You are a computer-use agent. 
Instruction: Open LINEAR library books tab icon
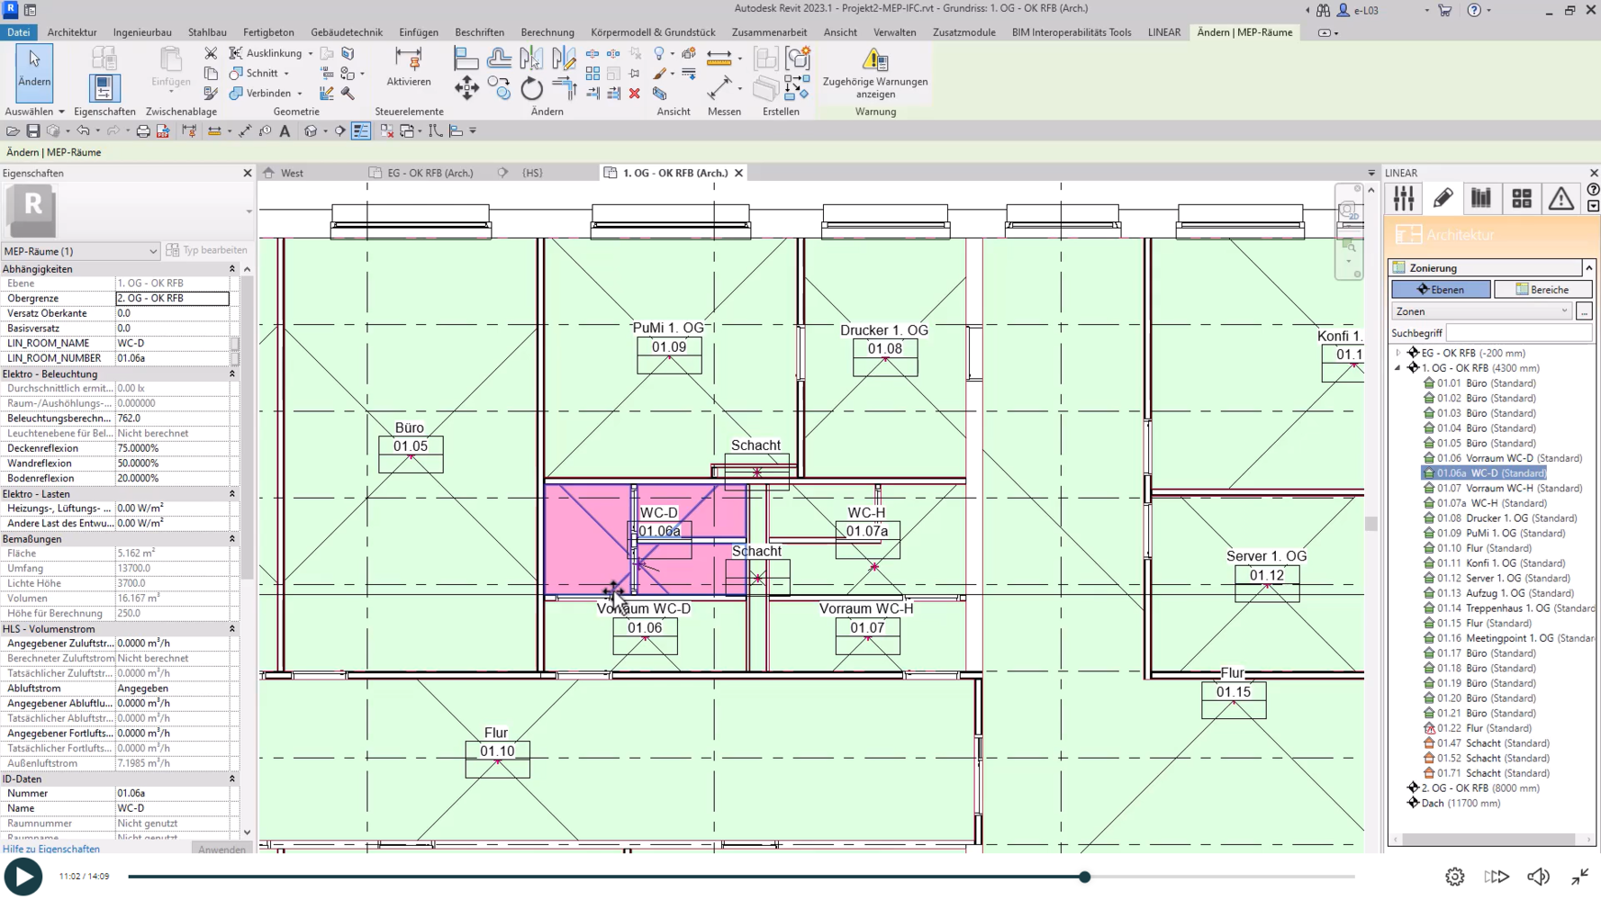1481,199
